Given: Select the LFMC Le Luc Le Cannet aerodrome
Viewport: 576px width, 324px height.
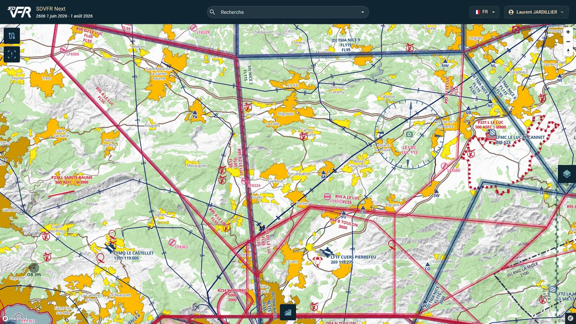Looking at the screenshot, I should 492,134.
